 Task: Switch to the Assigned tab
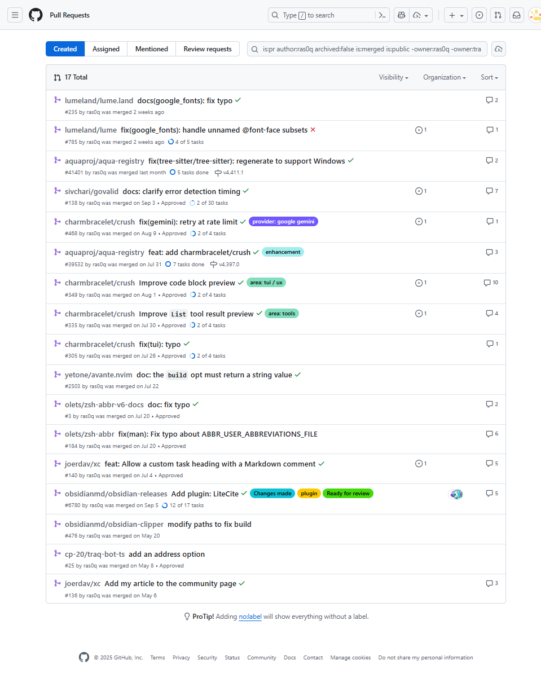point(106,49)
